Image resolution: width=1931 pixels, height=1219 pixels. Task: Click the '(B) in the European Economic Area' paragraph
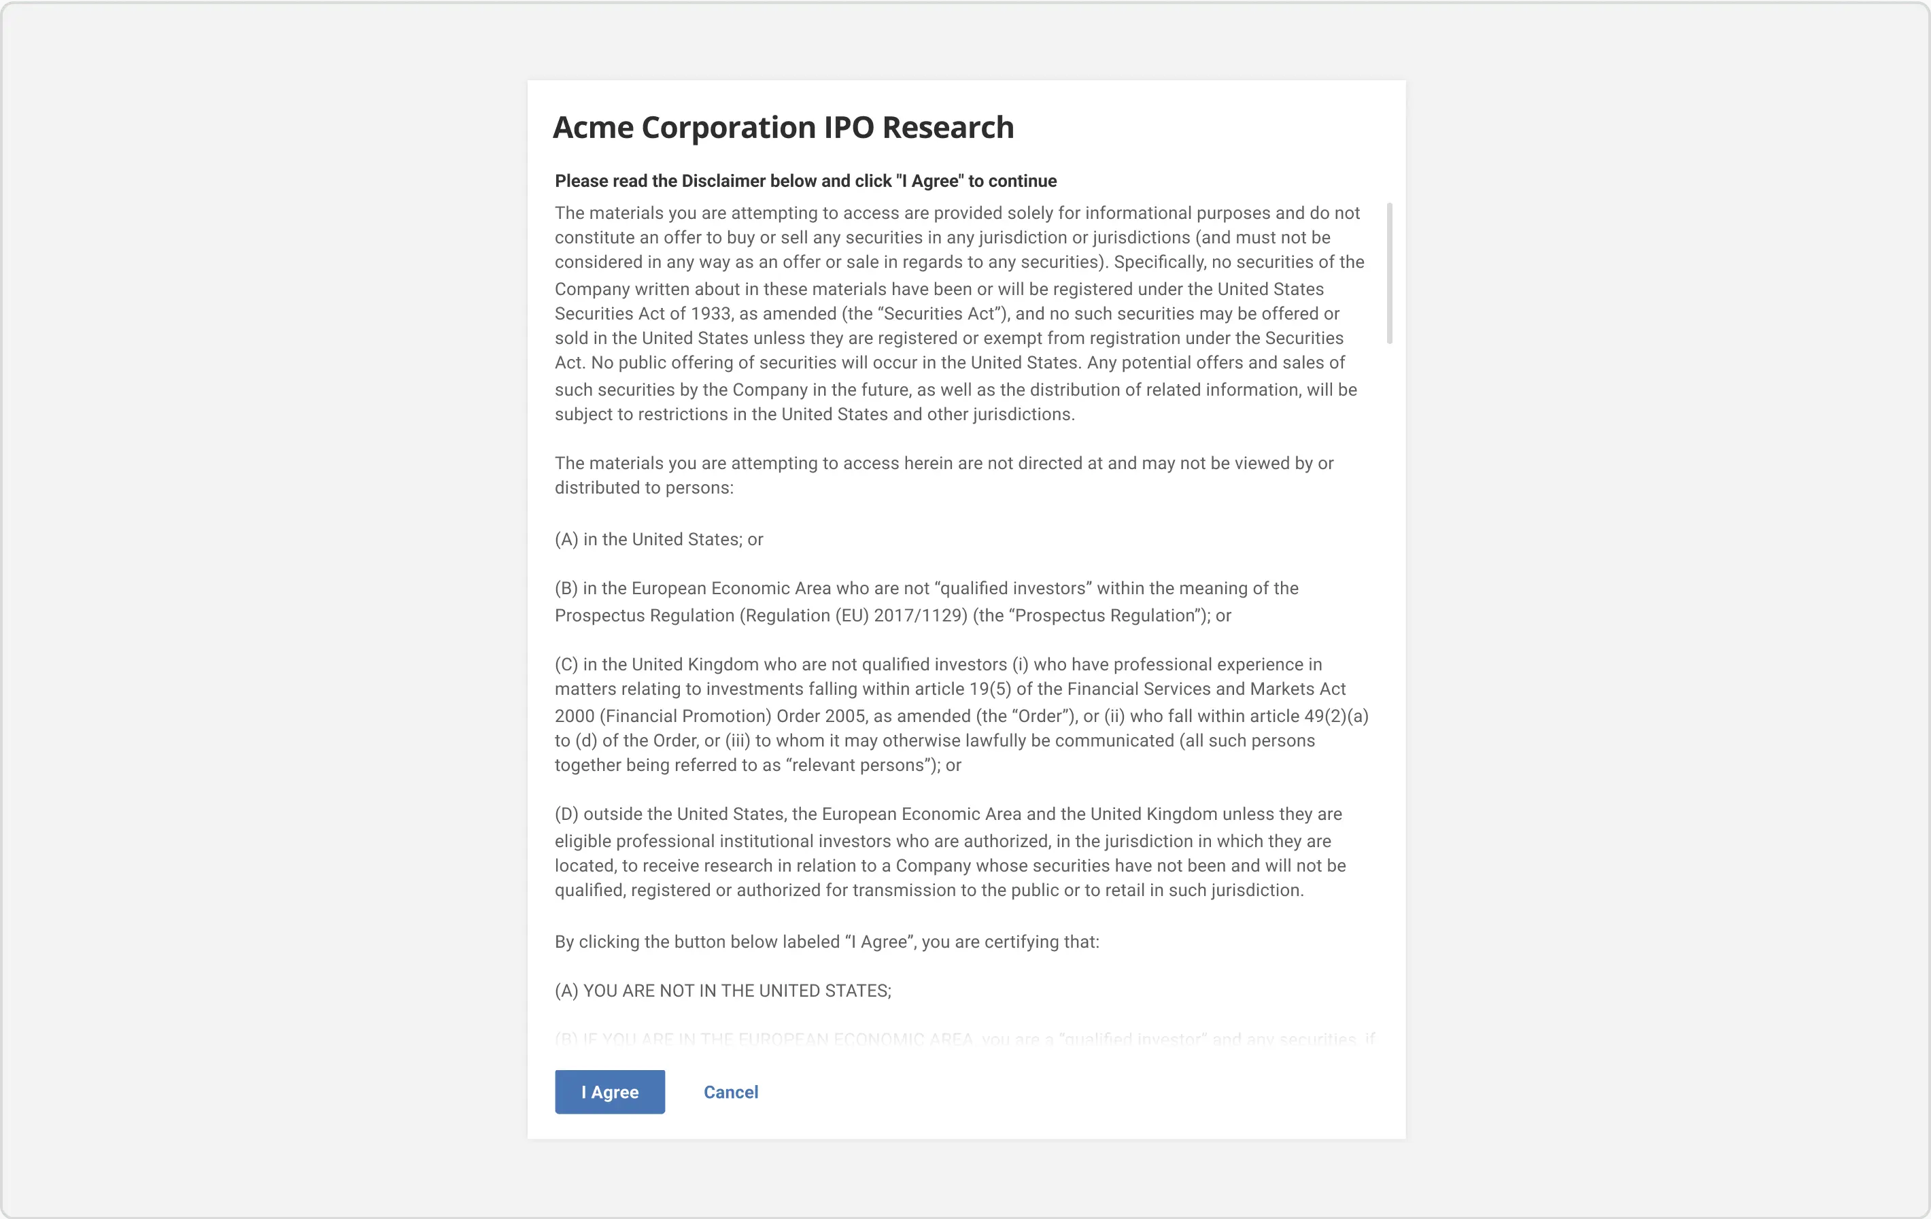(927, 602)
